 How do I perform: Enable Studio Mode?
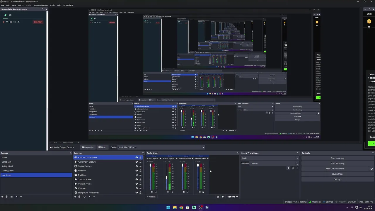pos(337,174)
